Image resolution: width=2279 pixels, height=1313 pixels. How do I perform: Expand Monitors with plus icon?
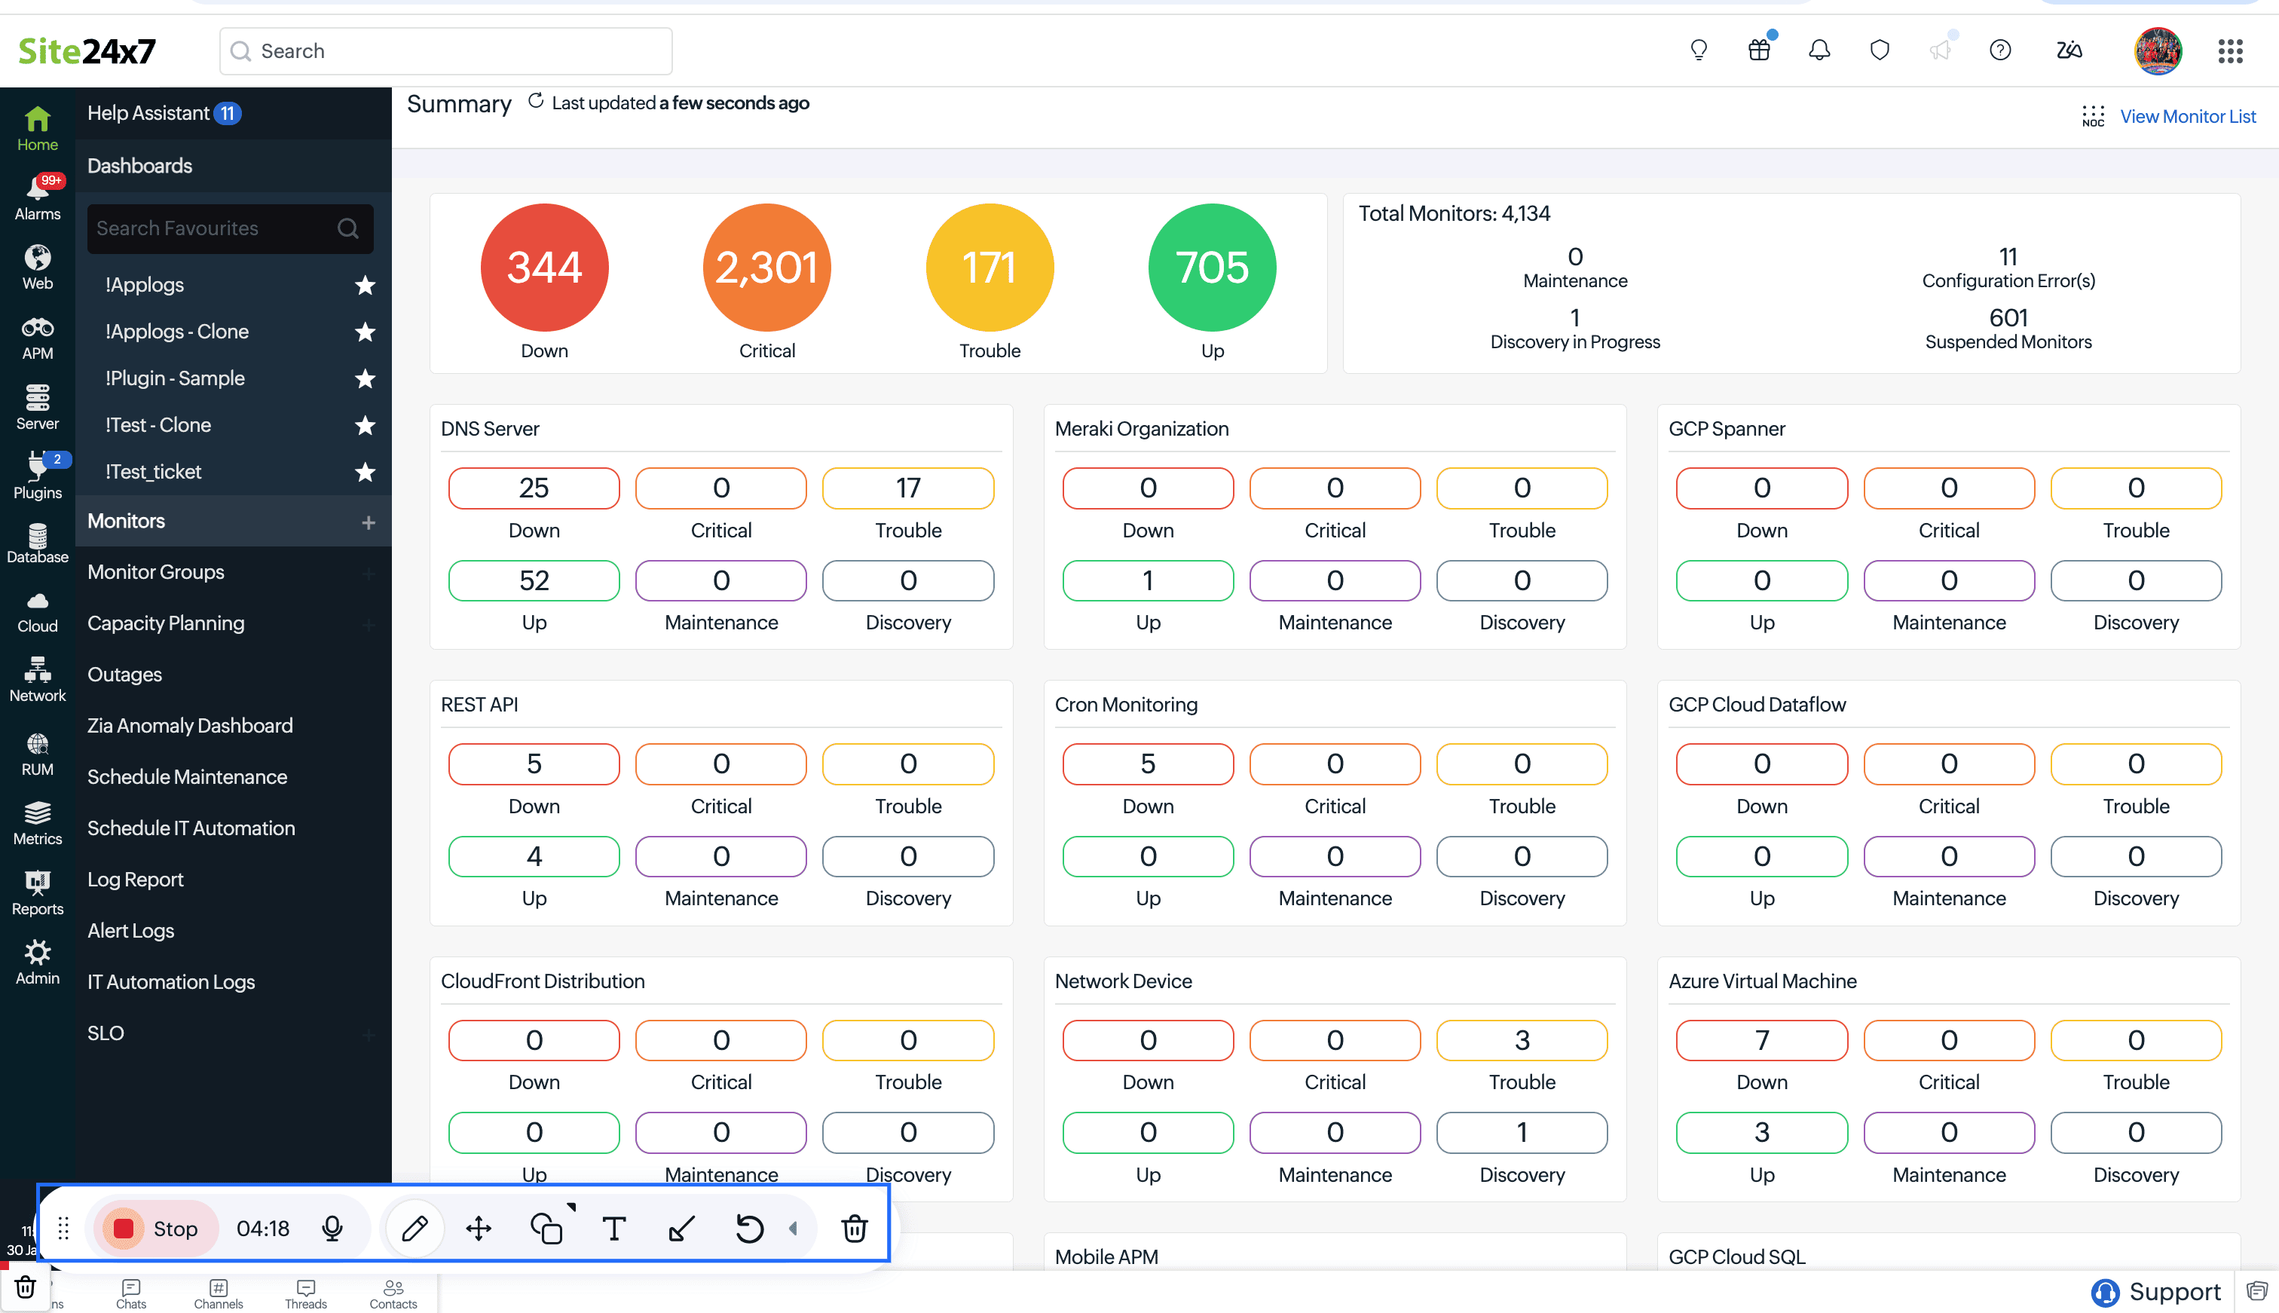368,522
